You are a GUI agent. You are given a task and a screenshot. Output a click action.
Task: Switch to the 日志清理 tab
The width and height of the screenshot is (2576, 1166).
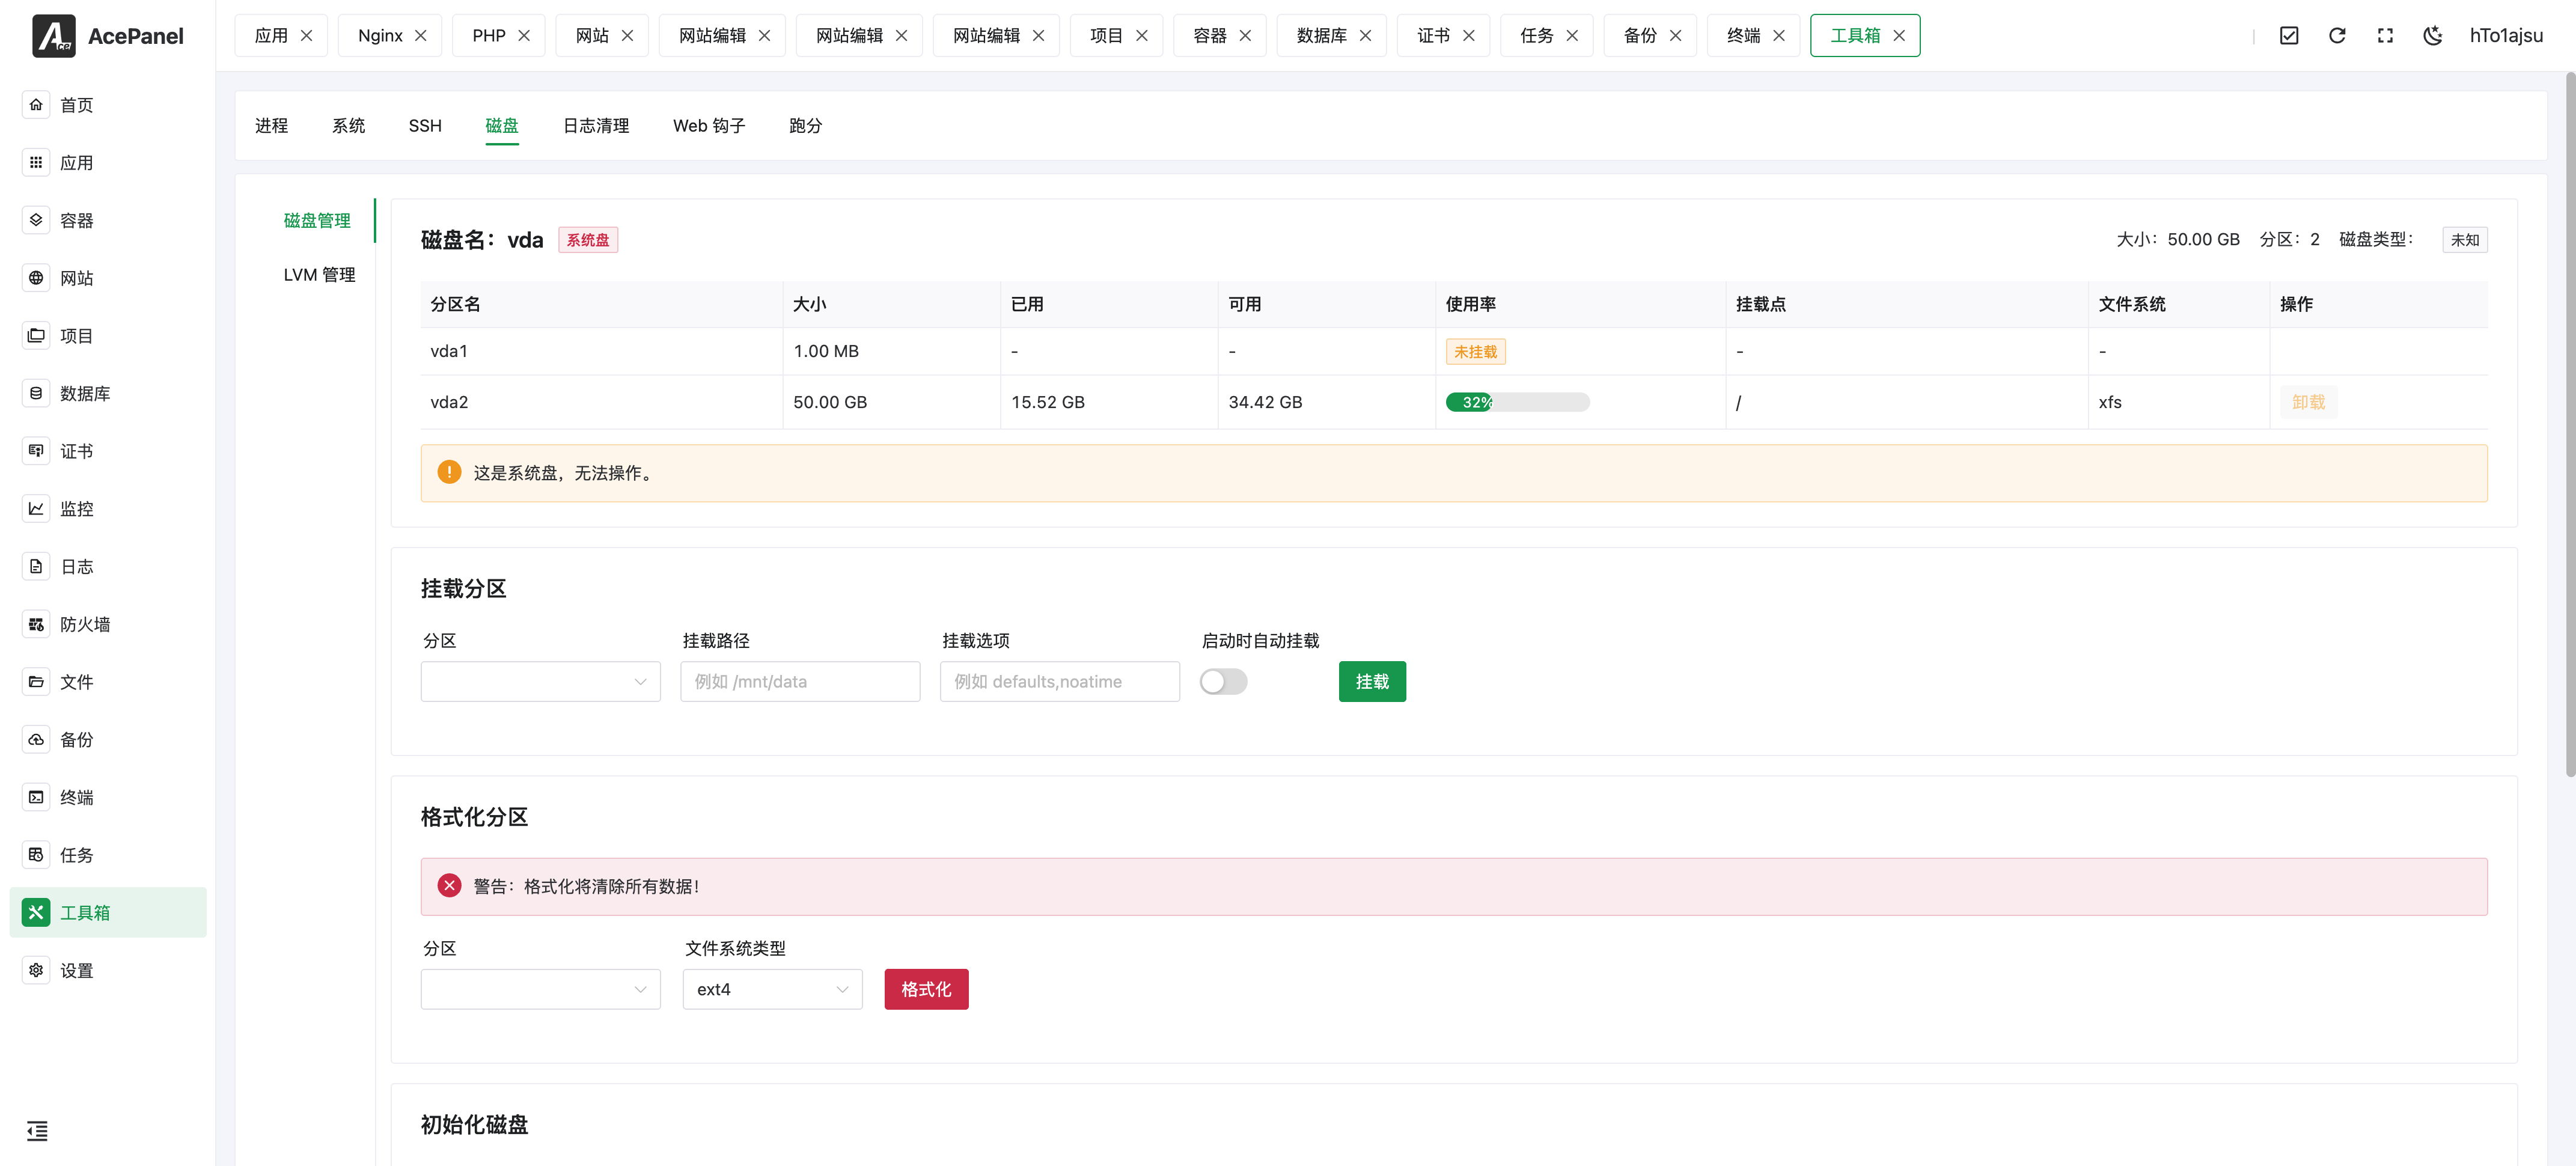click(595, 126)
